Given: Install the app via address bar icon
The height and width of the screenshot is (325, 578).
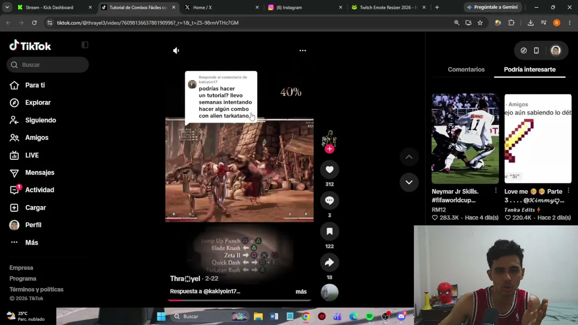Looking at the screenshot, I should pyautogui.click(x=468, y=23).
